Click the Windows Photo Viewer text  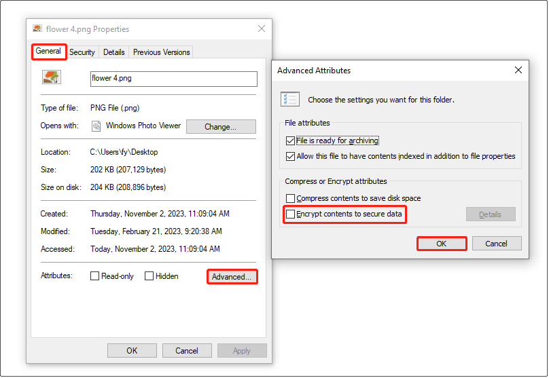point(143,126)
